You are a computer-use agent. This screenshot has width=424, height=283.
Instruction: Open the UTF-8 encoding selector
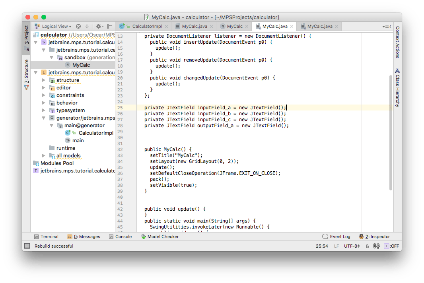tap(352, 246)
